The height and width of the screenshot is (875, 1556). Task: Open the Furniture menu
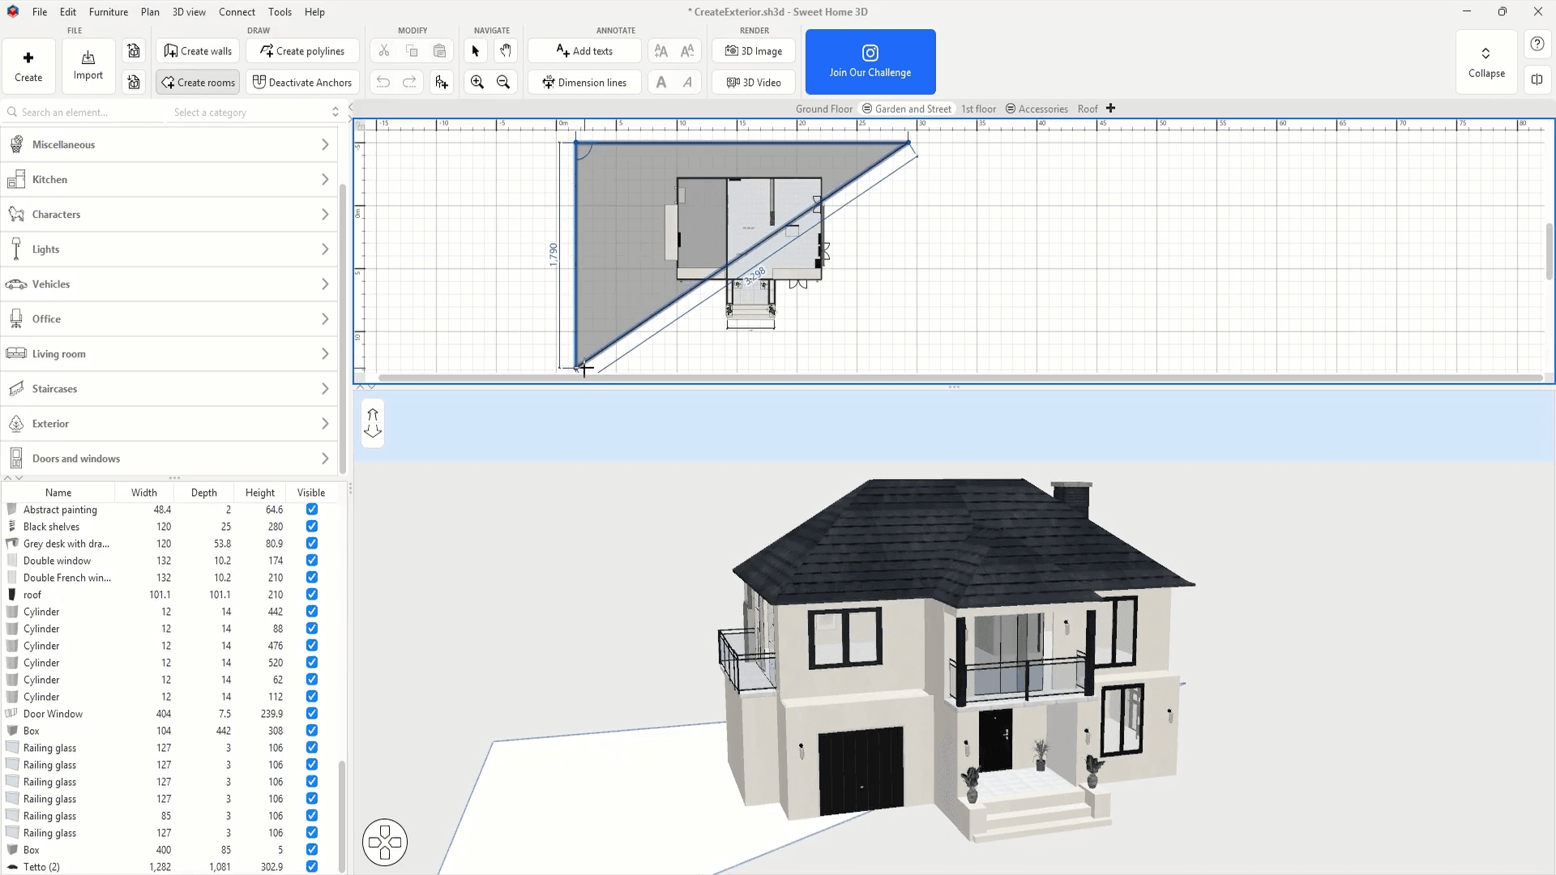[109, 12]
